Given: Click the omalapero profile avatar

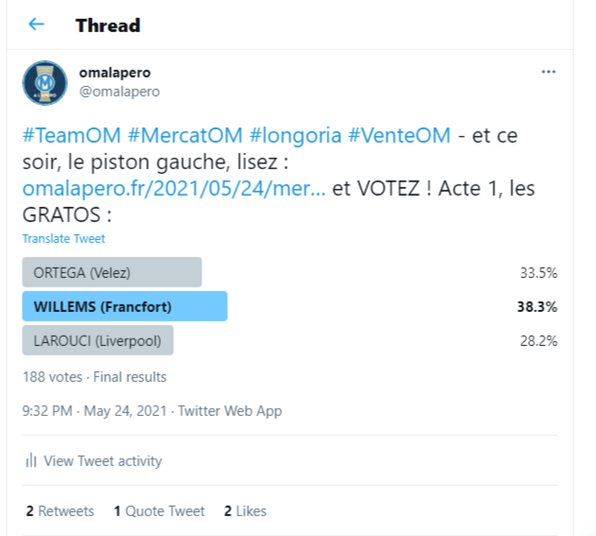Looking at the screenshot, I should tap(44, 82).
